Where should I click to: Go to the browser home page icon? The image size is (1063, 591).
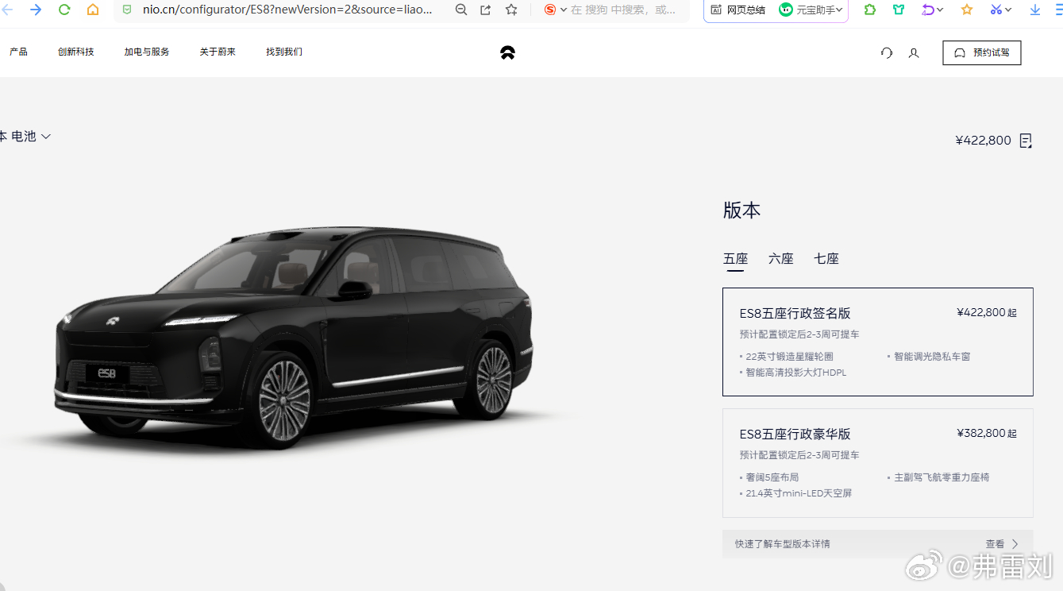93,10
